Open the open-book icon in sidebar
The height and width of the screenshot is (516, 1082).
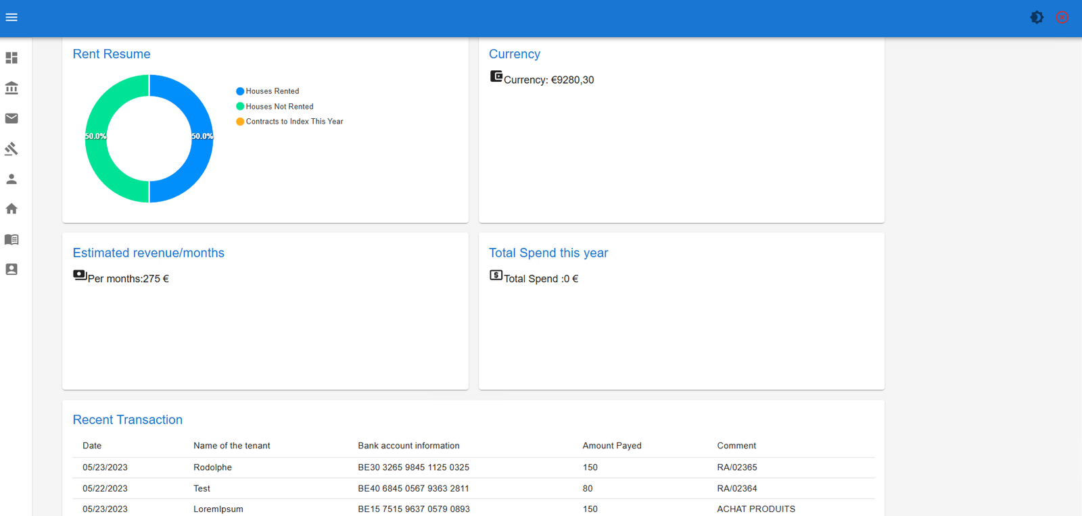coord(11,239)
